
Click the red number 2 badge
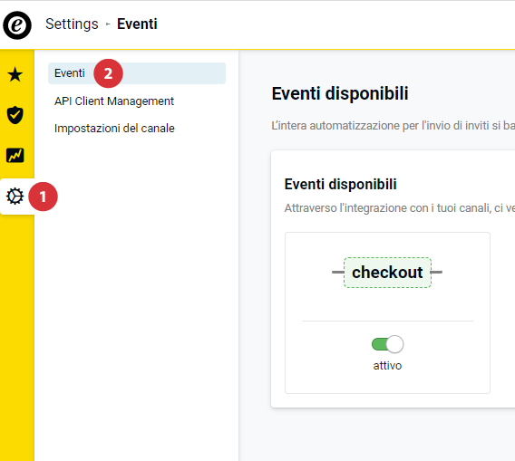(109, 73)
